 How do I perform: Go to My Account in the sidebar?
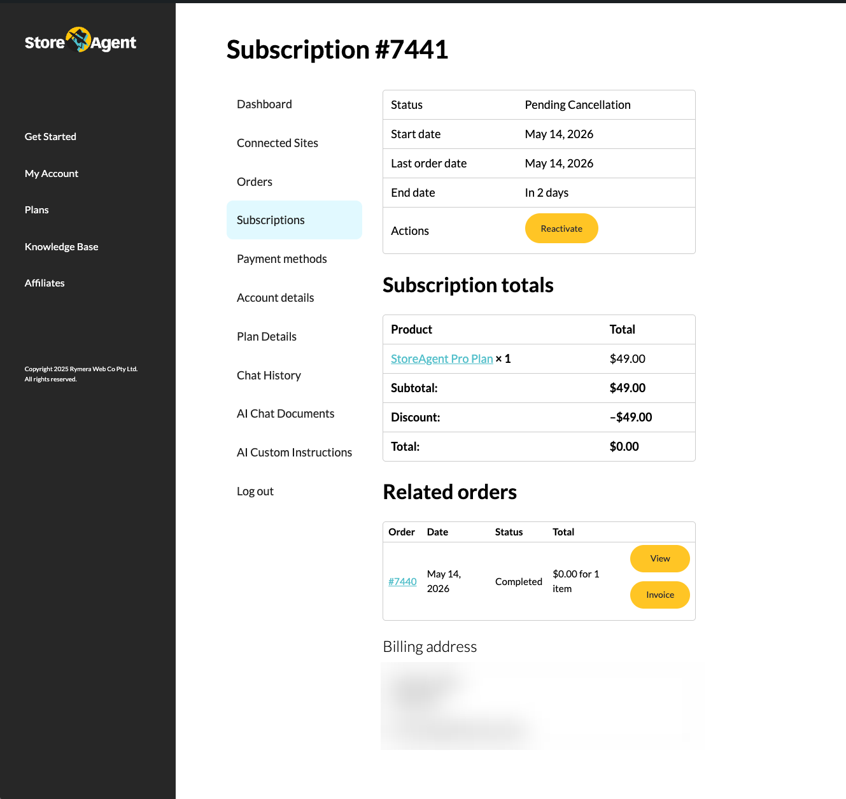click(52, 173)
